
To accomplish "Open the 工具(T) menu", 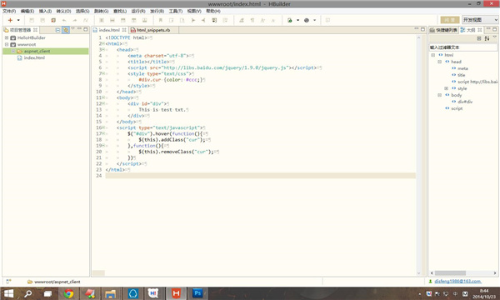I will click(176, 11).
